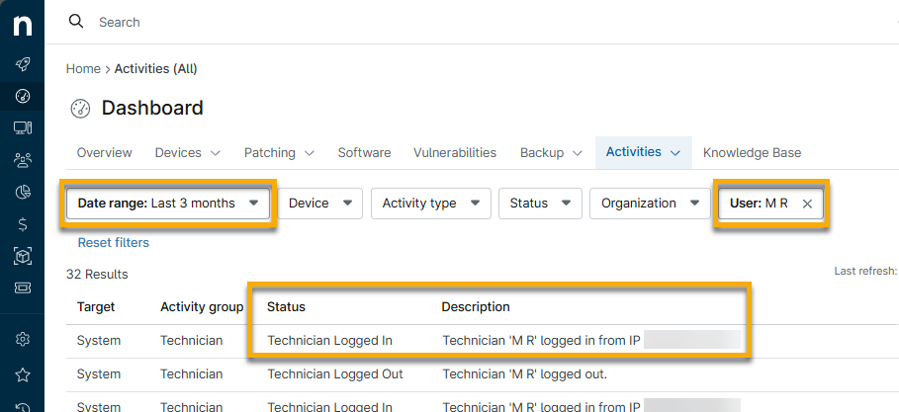Select the dashboard gauge icon in sidebar
This screenshot has height=412, width=899.
click(x=22, y=96)
